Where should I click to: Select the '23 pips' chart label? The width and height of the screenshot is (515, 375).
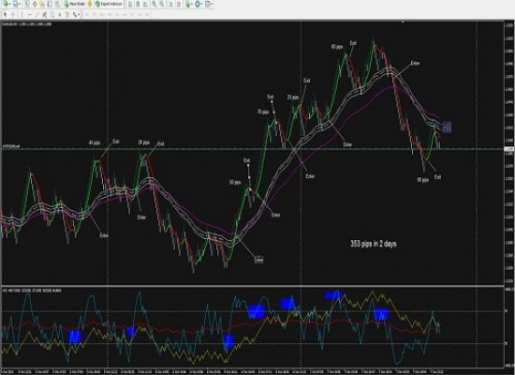point(293,97)
